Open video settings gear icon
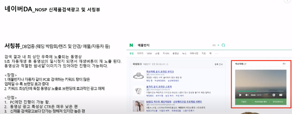This screenshot has height=114, width=292. coord(274,95)
